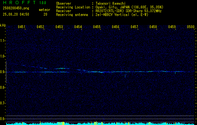Click the 0456 time axis label
The height and width of the screenshot is (125, 197).
(116, 27)
